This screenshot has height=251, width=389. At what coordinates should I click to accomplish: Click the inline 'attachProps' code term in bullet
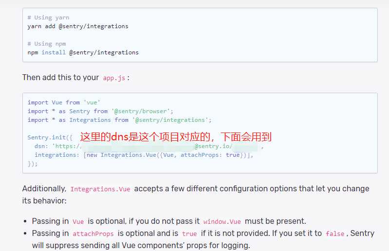pyautogui.click(x=93, y=234)
